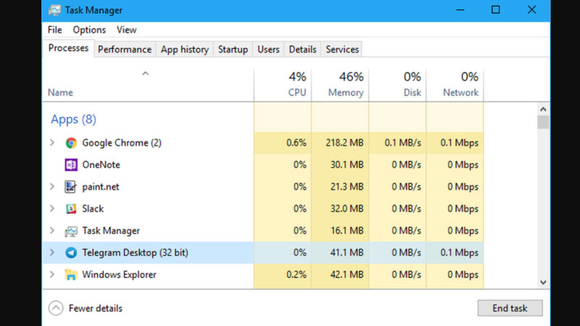Select the Windows Explorer row name
This screenshot has width=580, height=326.
coord(119,275)
